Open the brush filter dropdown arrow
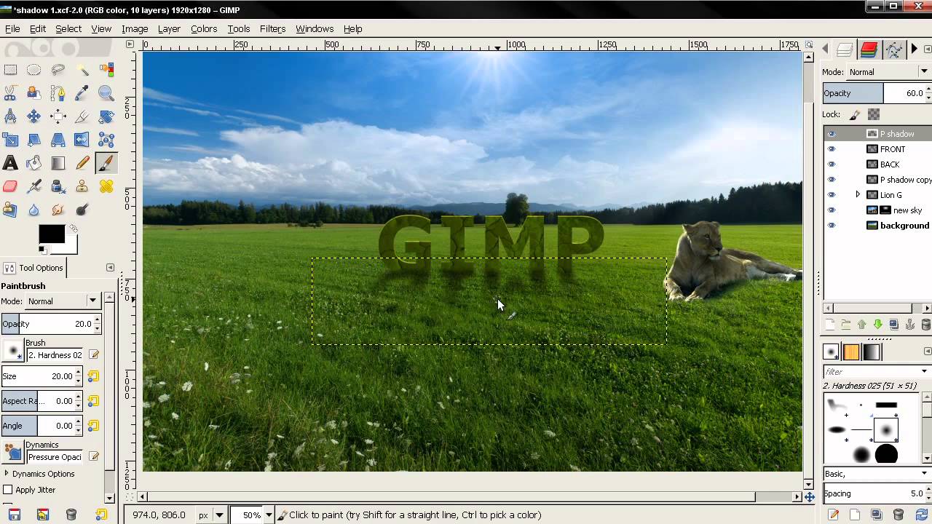This screenshot has height=524, width=932. tap(925, 372)
